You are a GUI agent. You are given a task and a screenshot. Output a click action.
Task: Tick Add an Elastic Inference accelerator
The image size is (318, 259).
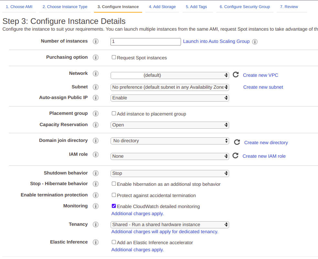point(114,242)
